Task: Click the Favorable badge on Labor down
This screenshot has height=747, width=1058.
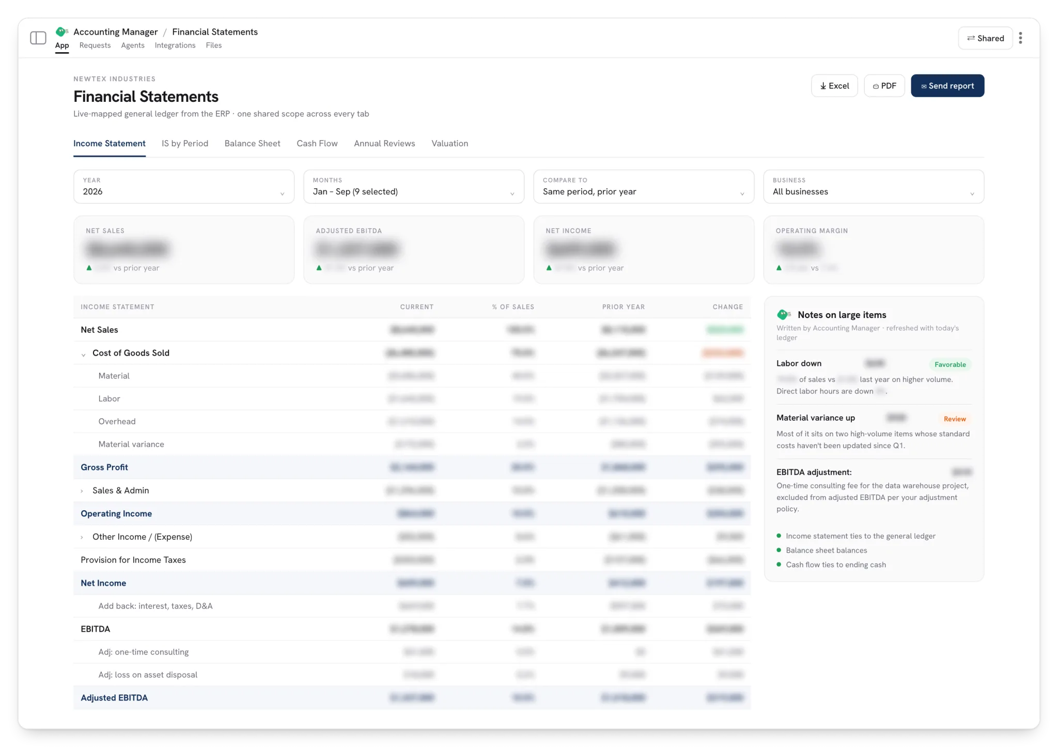Action: point(950,364)
